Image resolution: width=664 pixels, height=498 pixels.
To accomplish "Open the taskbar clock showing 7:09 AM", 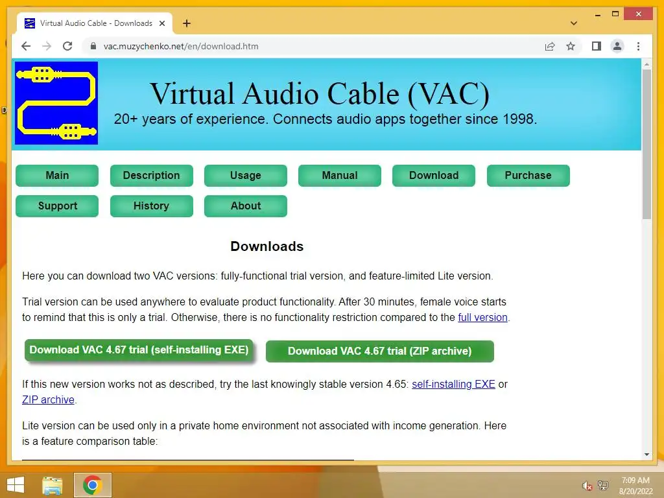I will pos(635,486).
